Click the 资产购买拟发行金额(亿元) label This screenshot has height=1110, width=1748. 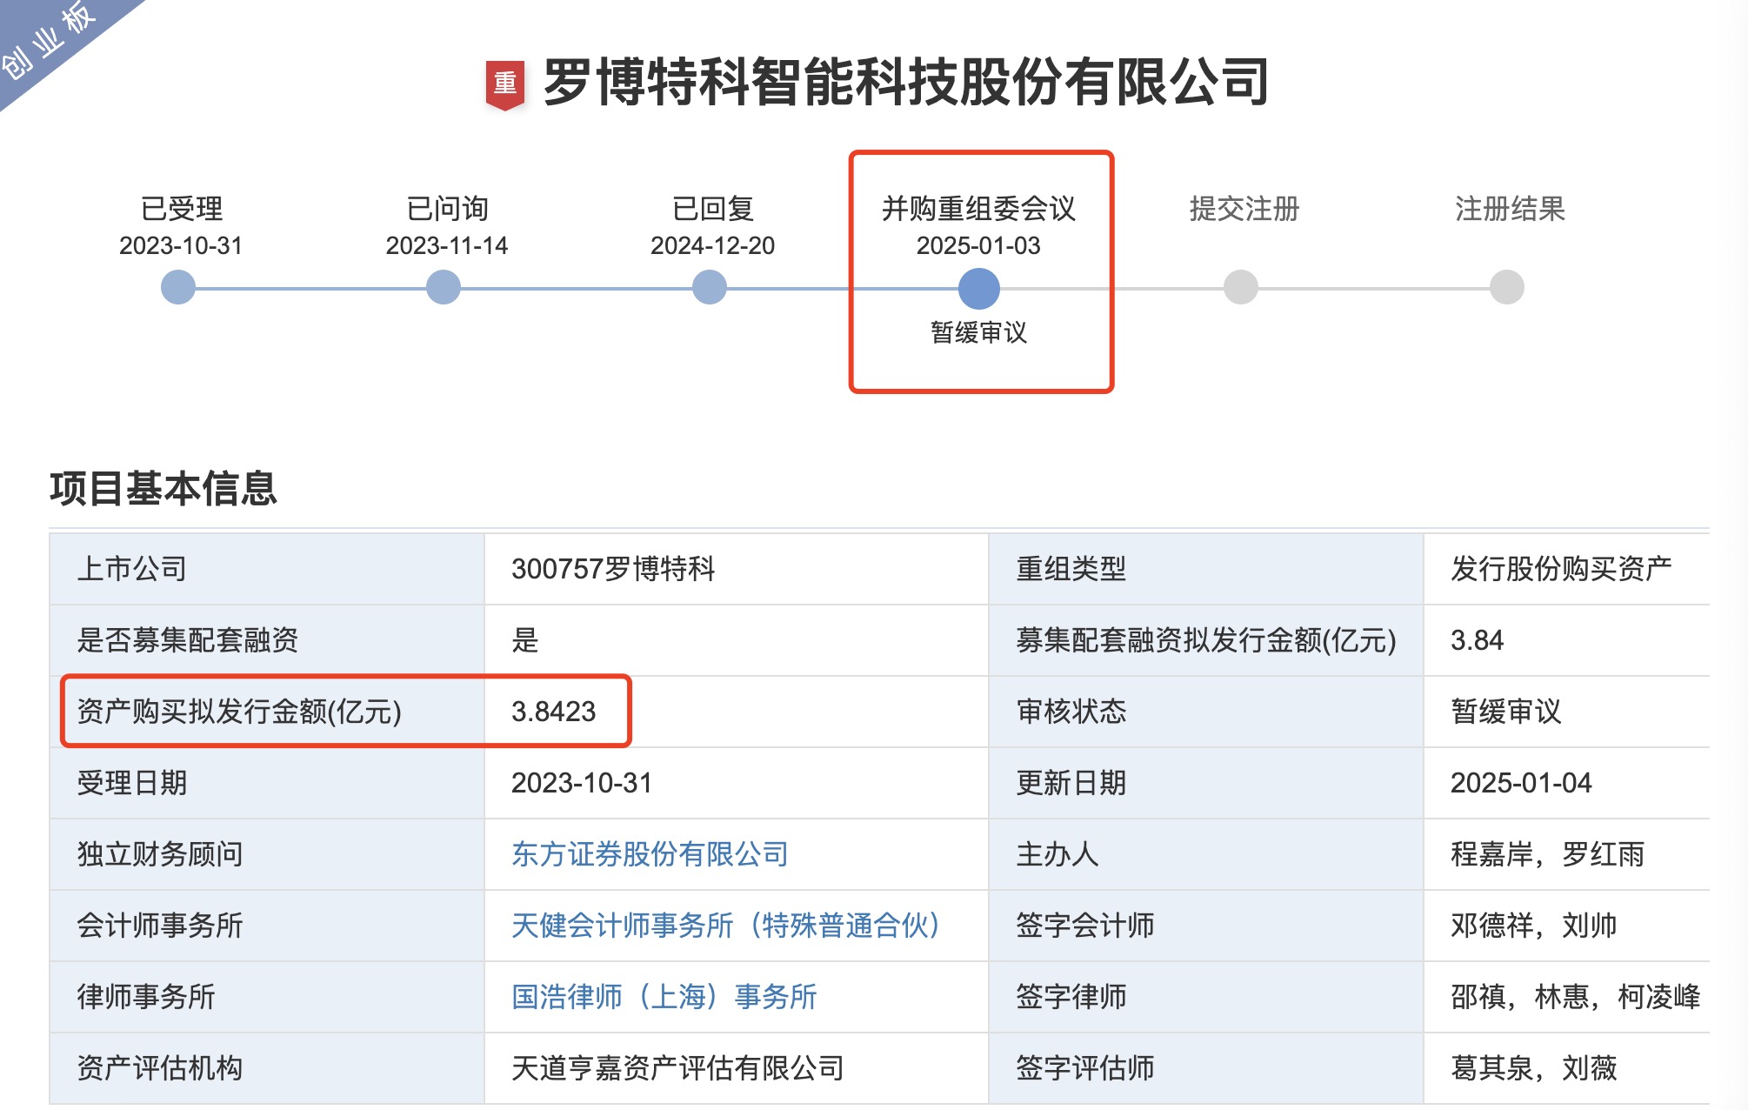point(239,712)
